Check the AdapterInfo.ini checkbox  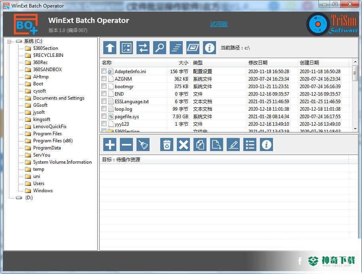(x=104, y=71)
